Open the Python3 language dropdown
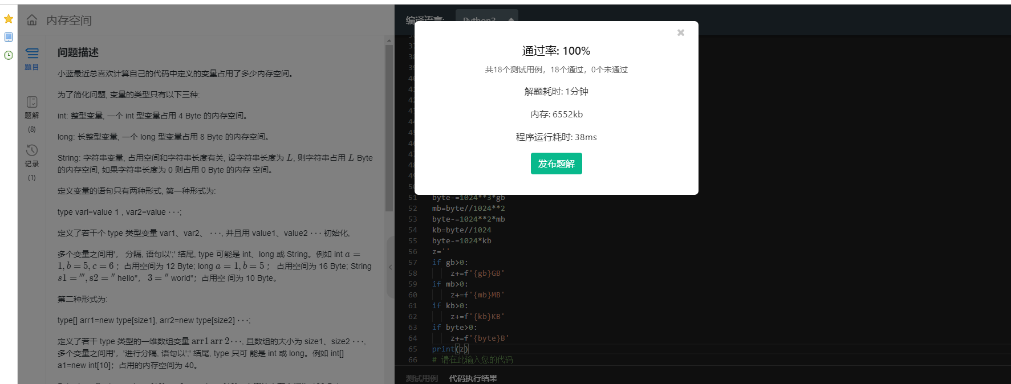This screenshot has width=1011, height=384. point(486,20)
